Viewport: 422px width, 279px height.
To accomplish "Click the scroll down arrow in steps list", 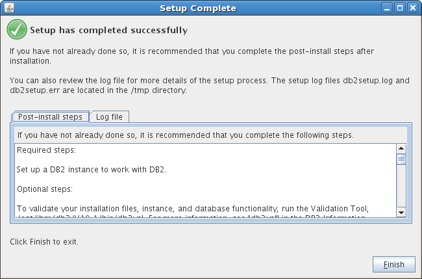I will click(x=401, y=213).
